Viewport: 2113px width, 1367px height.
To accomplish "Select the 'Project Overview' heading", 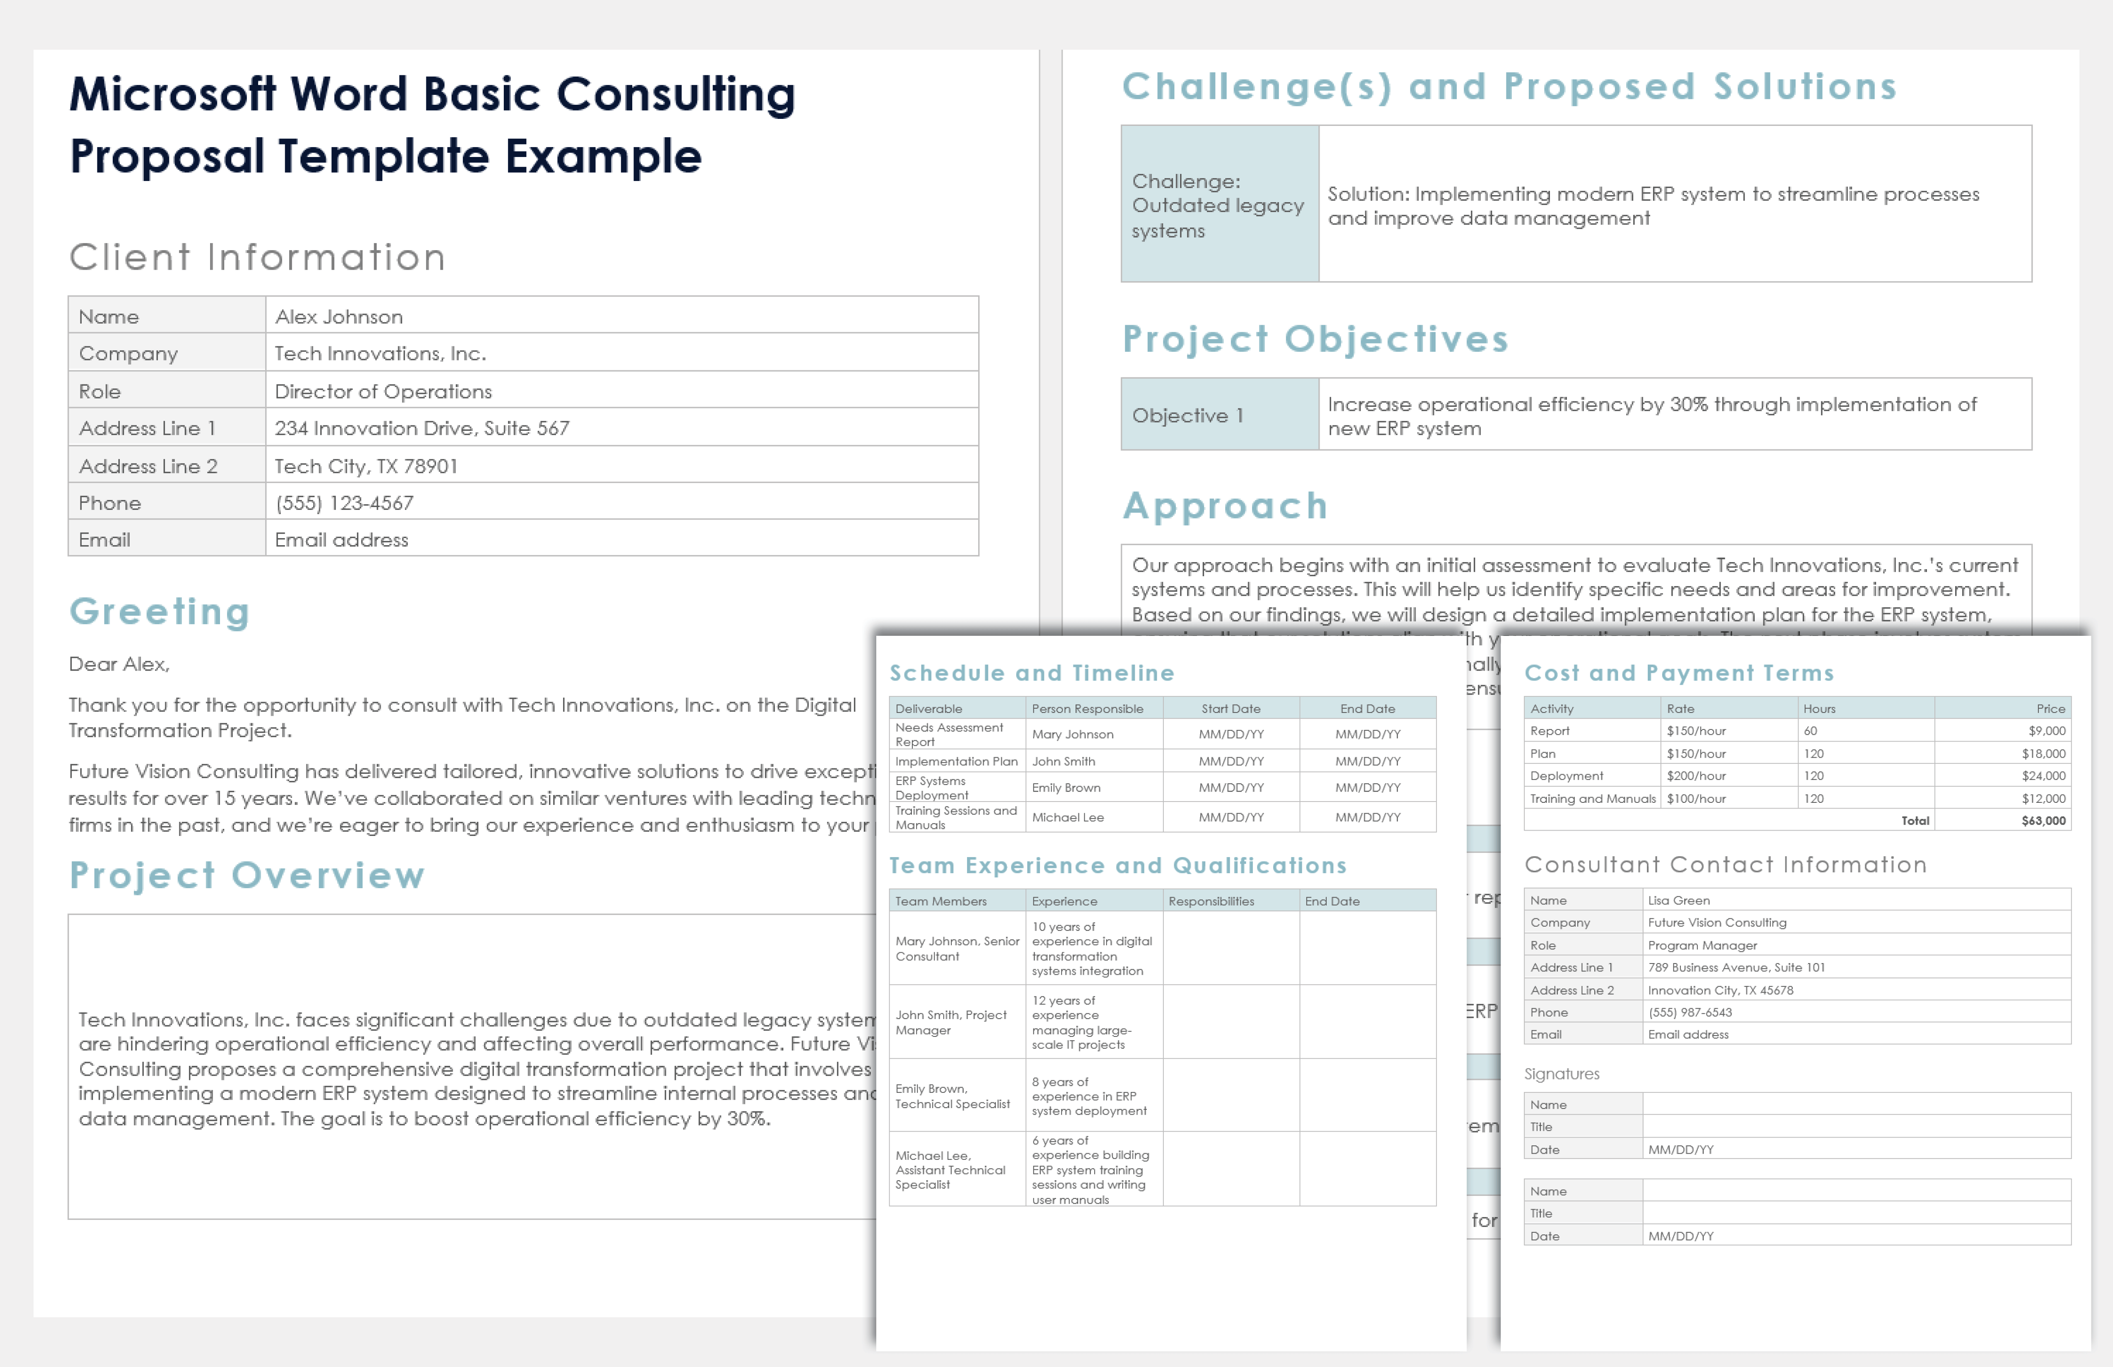I will (248, 875).
